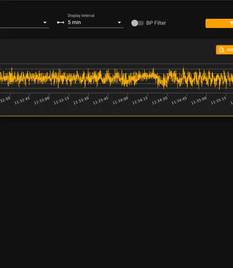Select the 11:33:00 time axis label
The image size is (233, 268).
coord(42,101)
